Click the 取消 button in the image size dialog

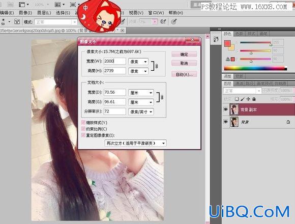click(184, 63)
